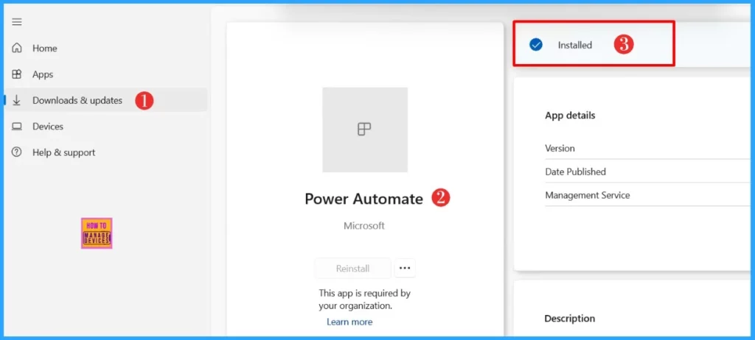Open the Devices page

click(x=106, y=127)
